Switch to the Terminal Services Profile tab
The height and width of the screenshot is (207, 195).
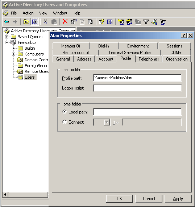click(129, 53)
